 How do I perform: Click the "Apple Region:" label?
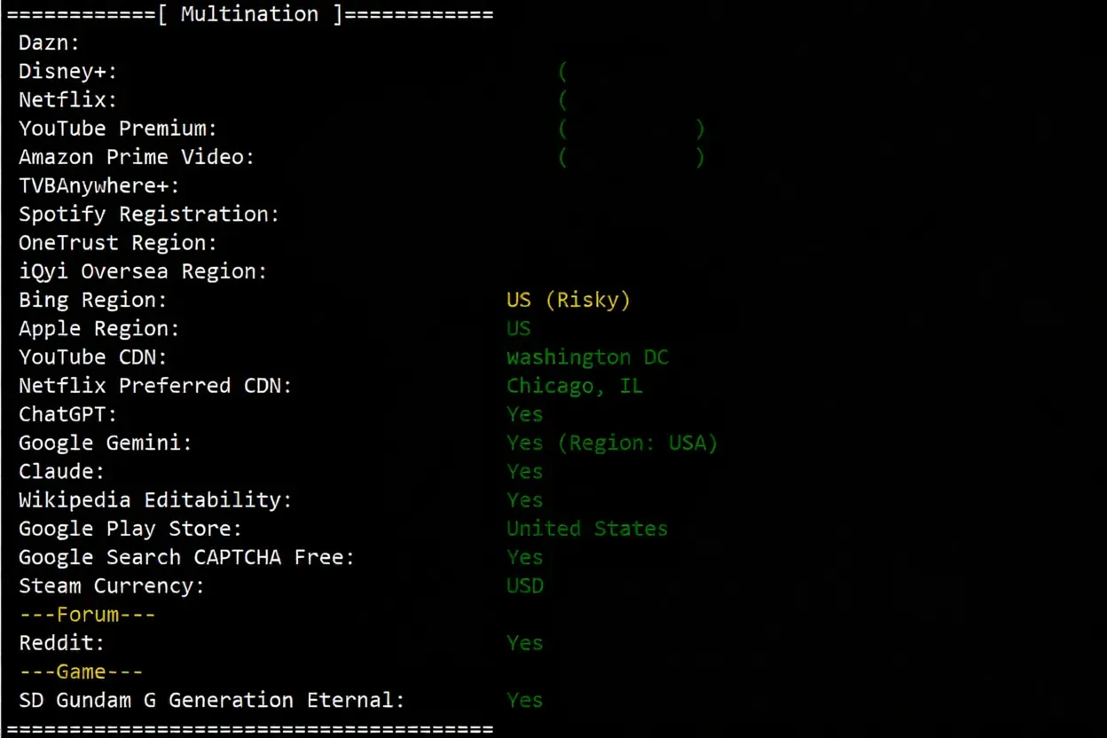coord(99,328)
